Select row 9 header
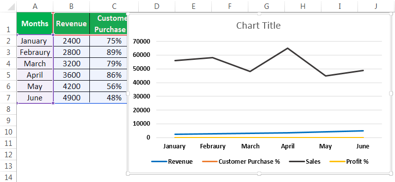This screenshot has width=395, height=182. tap(8, 120)
